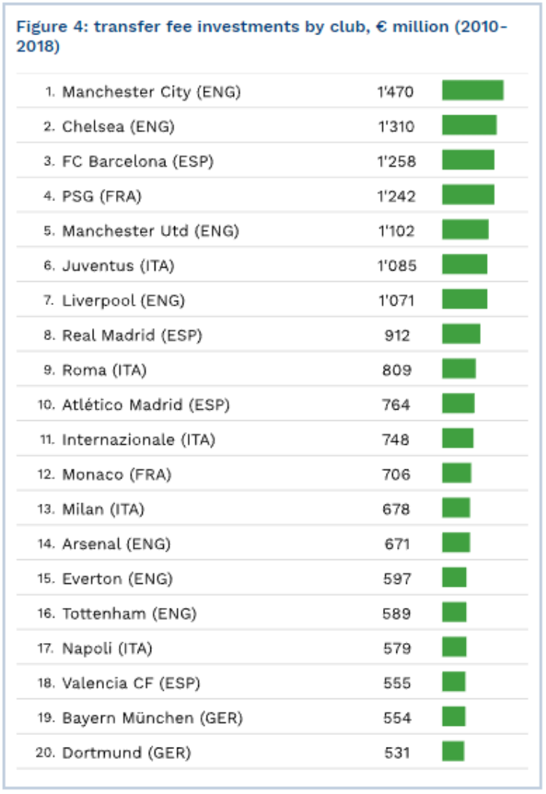Click the green bar for Everton

454,577
